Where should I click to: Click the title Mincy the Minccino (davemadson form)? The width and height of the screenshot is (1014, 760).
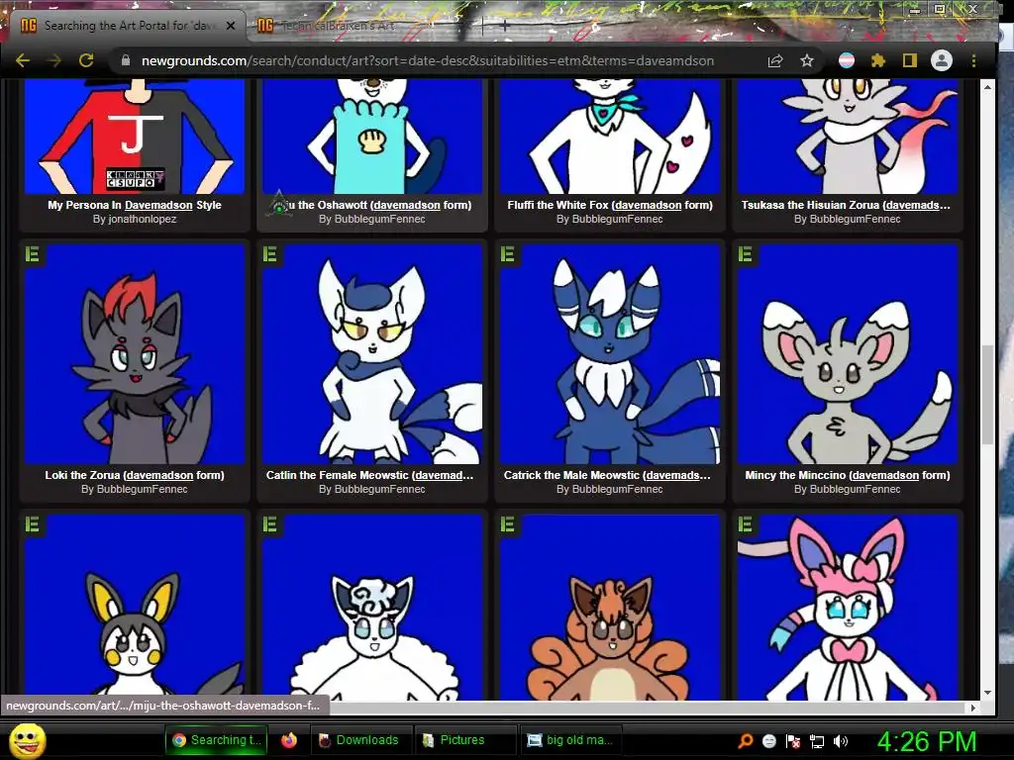click(848, 475)
